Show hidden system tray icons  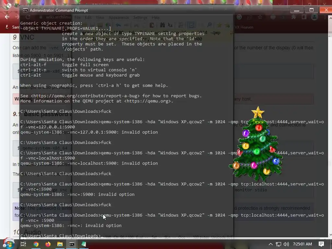click(x=271, y=244)
